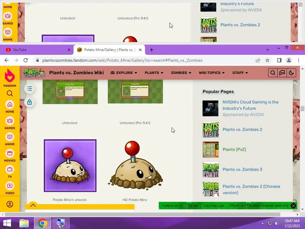Open Potato Mine's artwork purple image

coord(70,165)
